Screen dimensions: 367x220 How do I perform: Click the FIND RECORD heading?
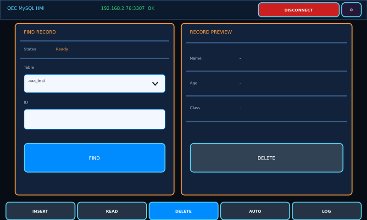40,32
